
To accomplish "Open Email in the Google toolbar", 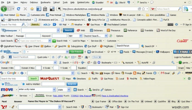I will 165,73.
